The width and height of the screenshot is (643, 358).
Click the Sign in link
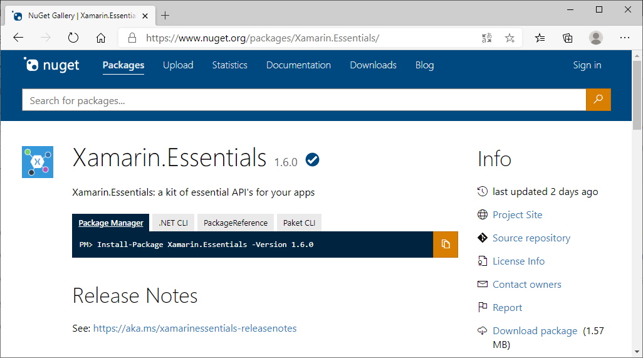click(x=587, y=65)
